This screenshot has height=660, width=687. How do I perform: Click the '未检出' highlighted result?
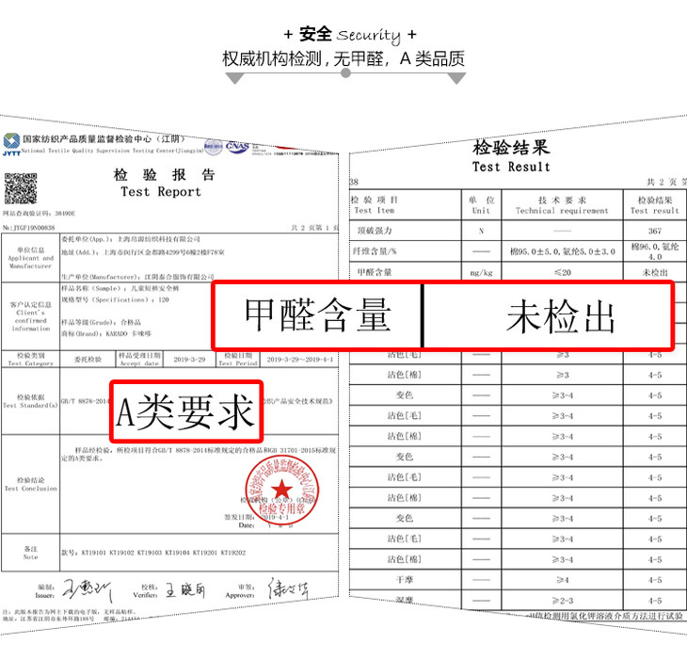560,316
